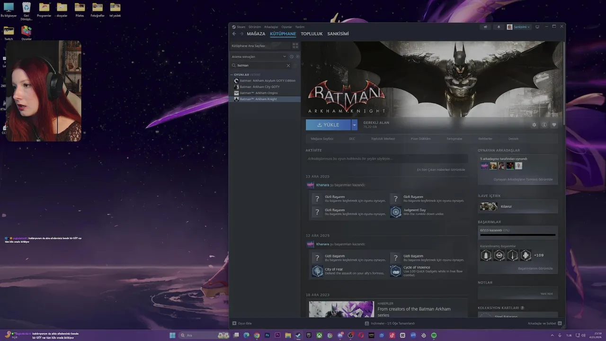Viewport: 606px width, 341px height.
Task: Open the Rehberler tab
Action: pos(485,139)
